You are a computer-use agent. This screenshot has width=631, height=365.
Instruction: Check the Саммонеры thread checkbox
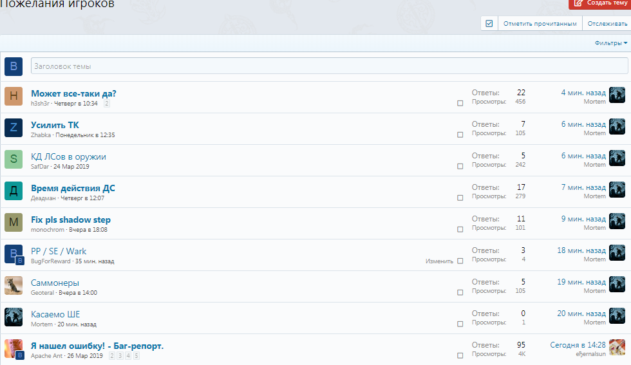[460, 292]
